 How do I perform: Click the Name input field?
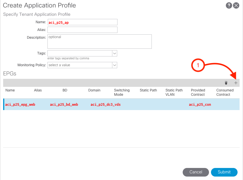[x=82, y=22]
